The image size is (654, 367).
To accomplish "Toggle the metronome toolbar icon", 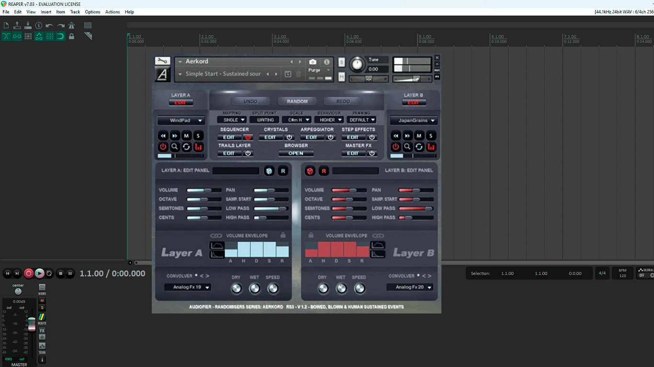I will [x=72, y=25].
